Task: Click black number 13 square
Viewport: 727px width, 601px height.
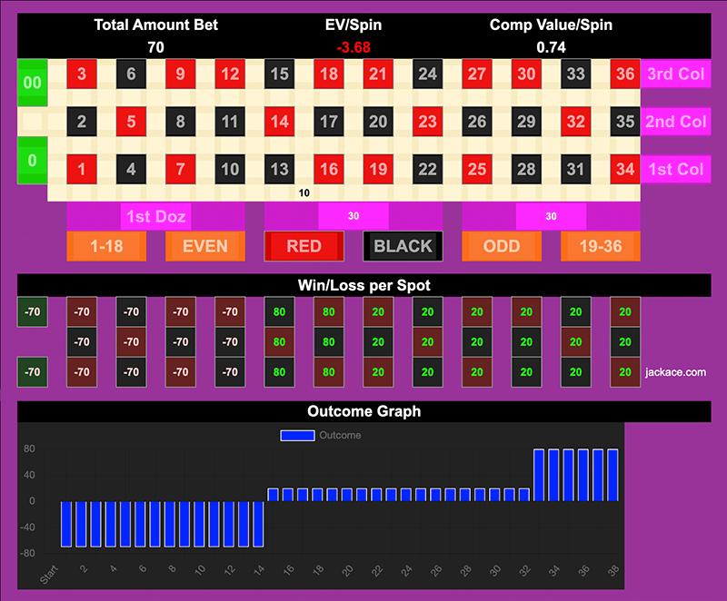Action: (280, 169)
